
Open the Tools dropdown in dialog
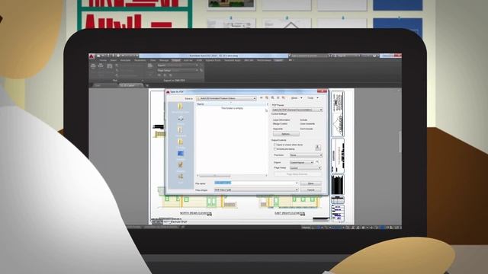pos(313,98)
